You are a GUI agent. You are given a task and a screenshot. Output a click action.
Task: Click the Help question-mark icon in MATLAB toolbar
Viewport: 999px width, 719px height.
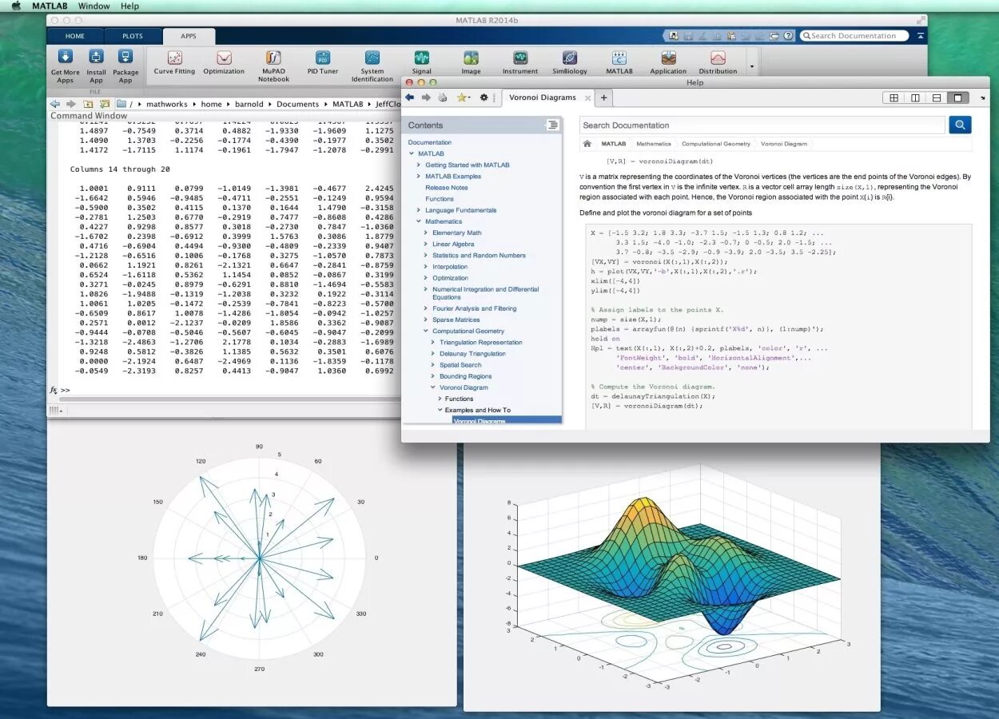pyautogui.click(x=788, y=36)
